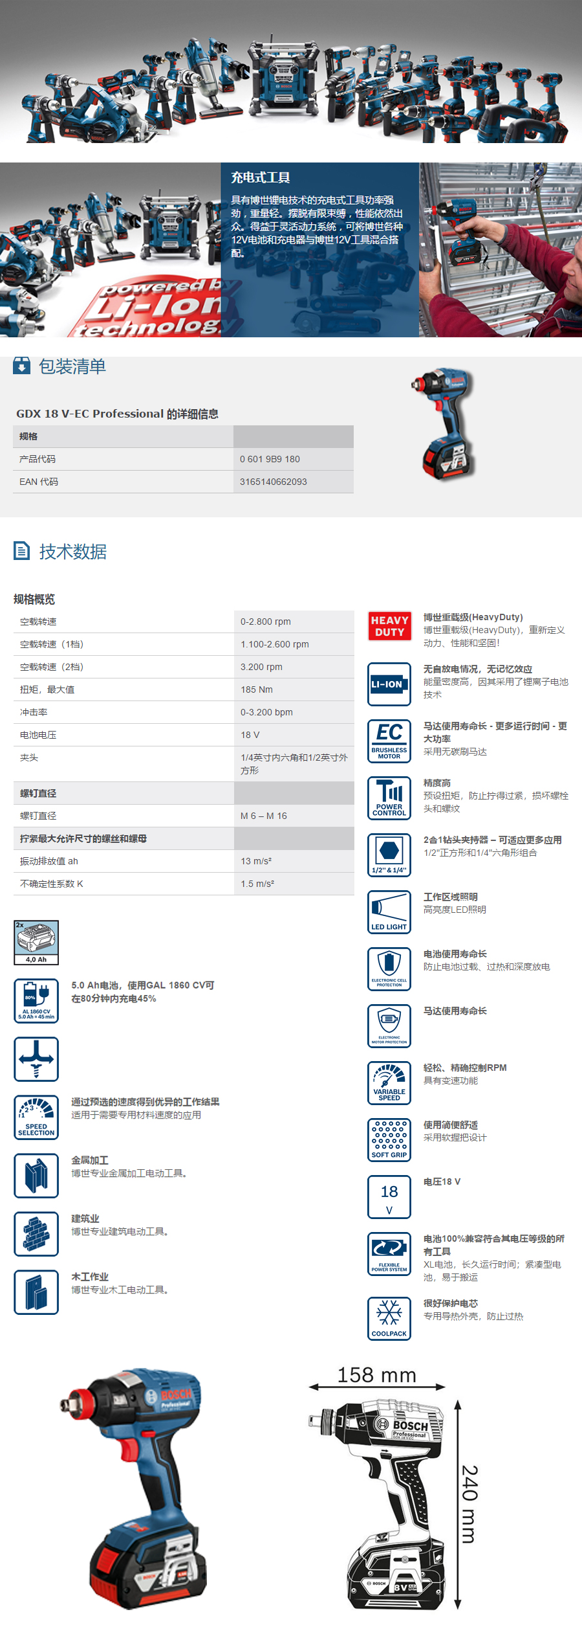The image size is (582, 1636).
Task: Click the 18 V voltage icon
Action: [389, 1197]
